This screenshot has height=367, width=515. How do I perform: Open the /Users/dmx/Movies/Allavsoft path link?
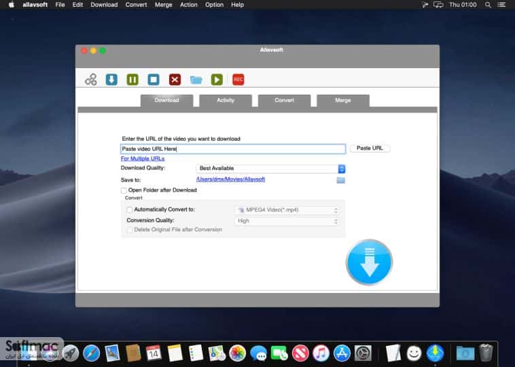pyautogui.click(x=230, y=179)
